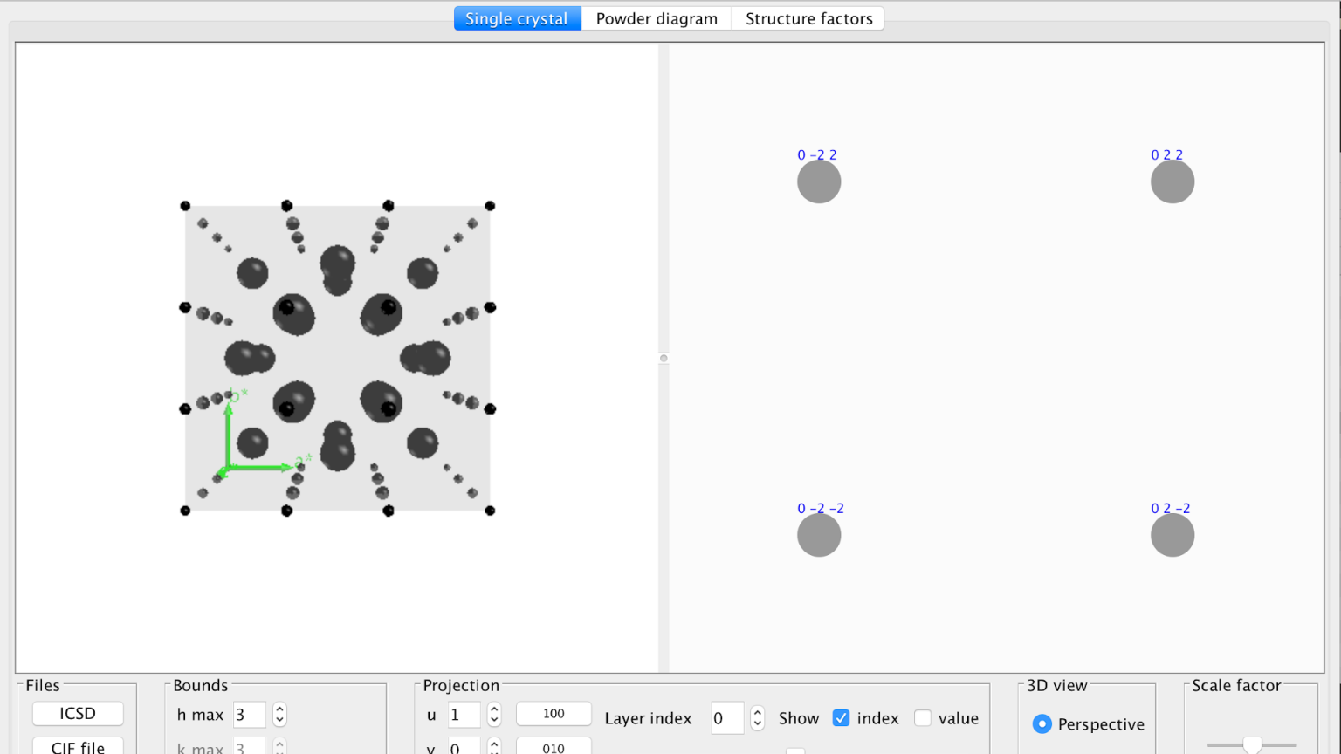
Task: Switch to the Powder diagram tab
Action: click(656, 18)
